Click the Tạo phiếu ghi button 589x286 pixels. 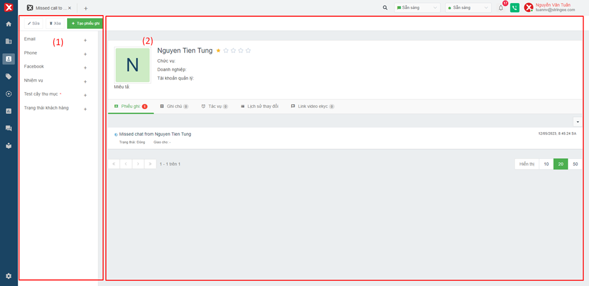[x=85, y=24]
